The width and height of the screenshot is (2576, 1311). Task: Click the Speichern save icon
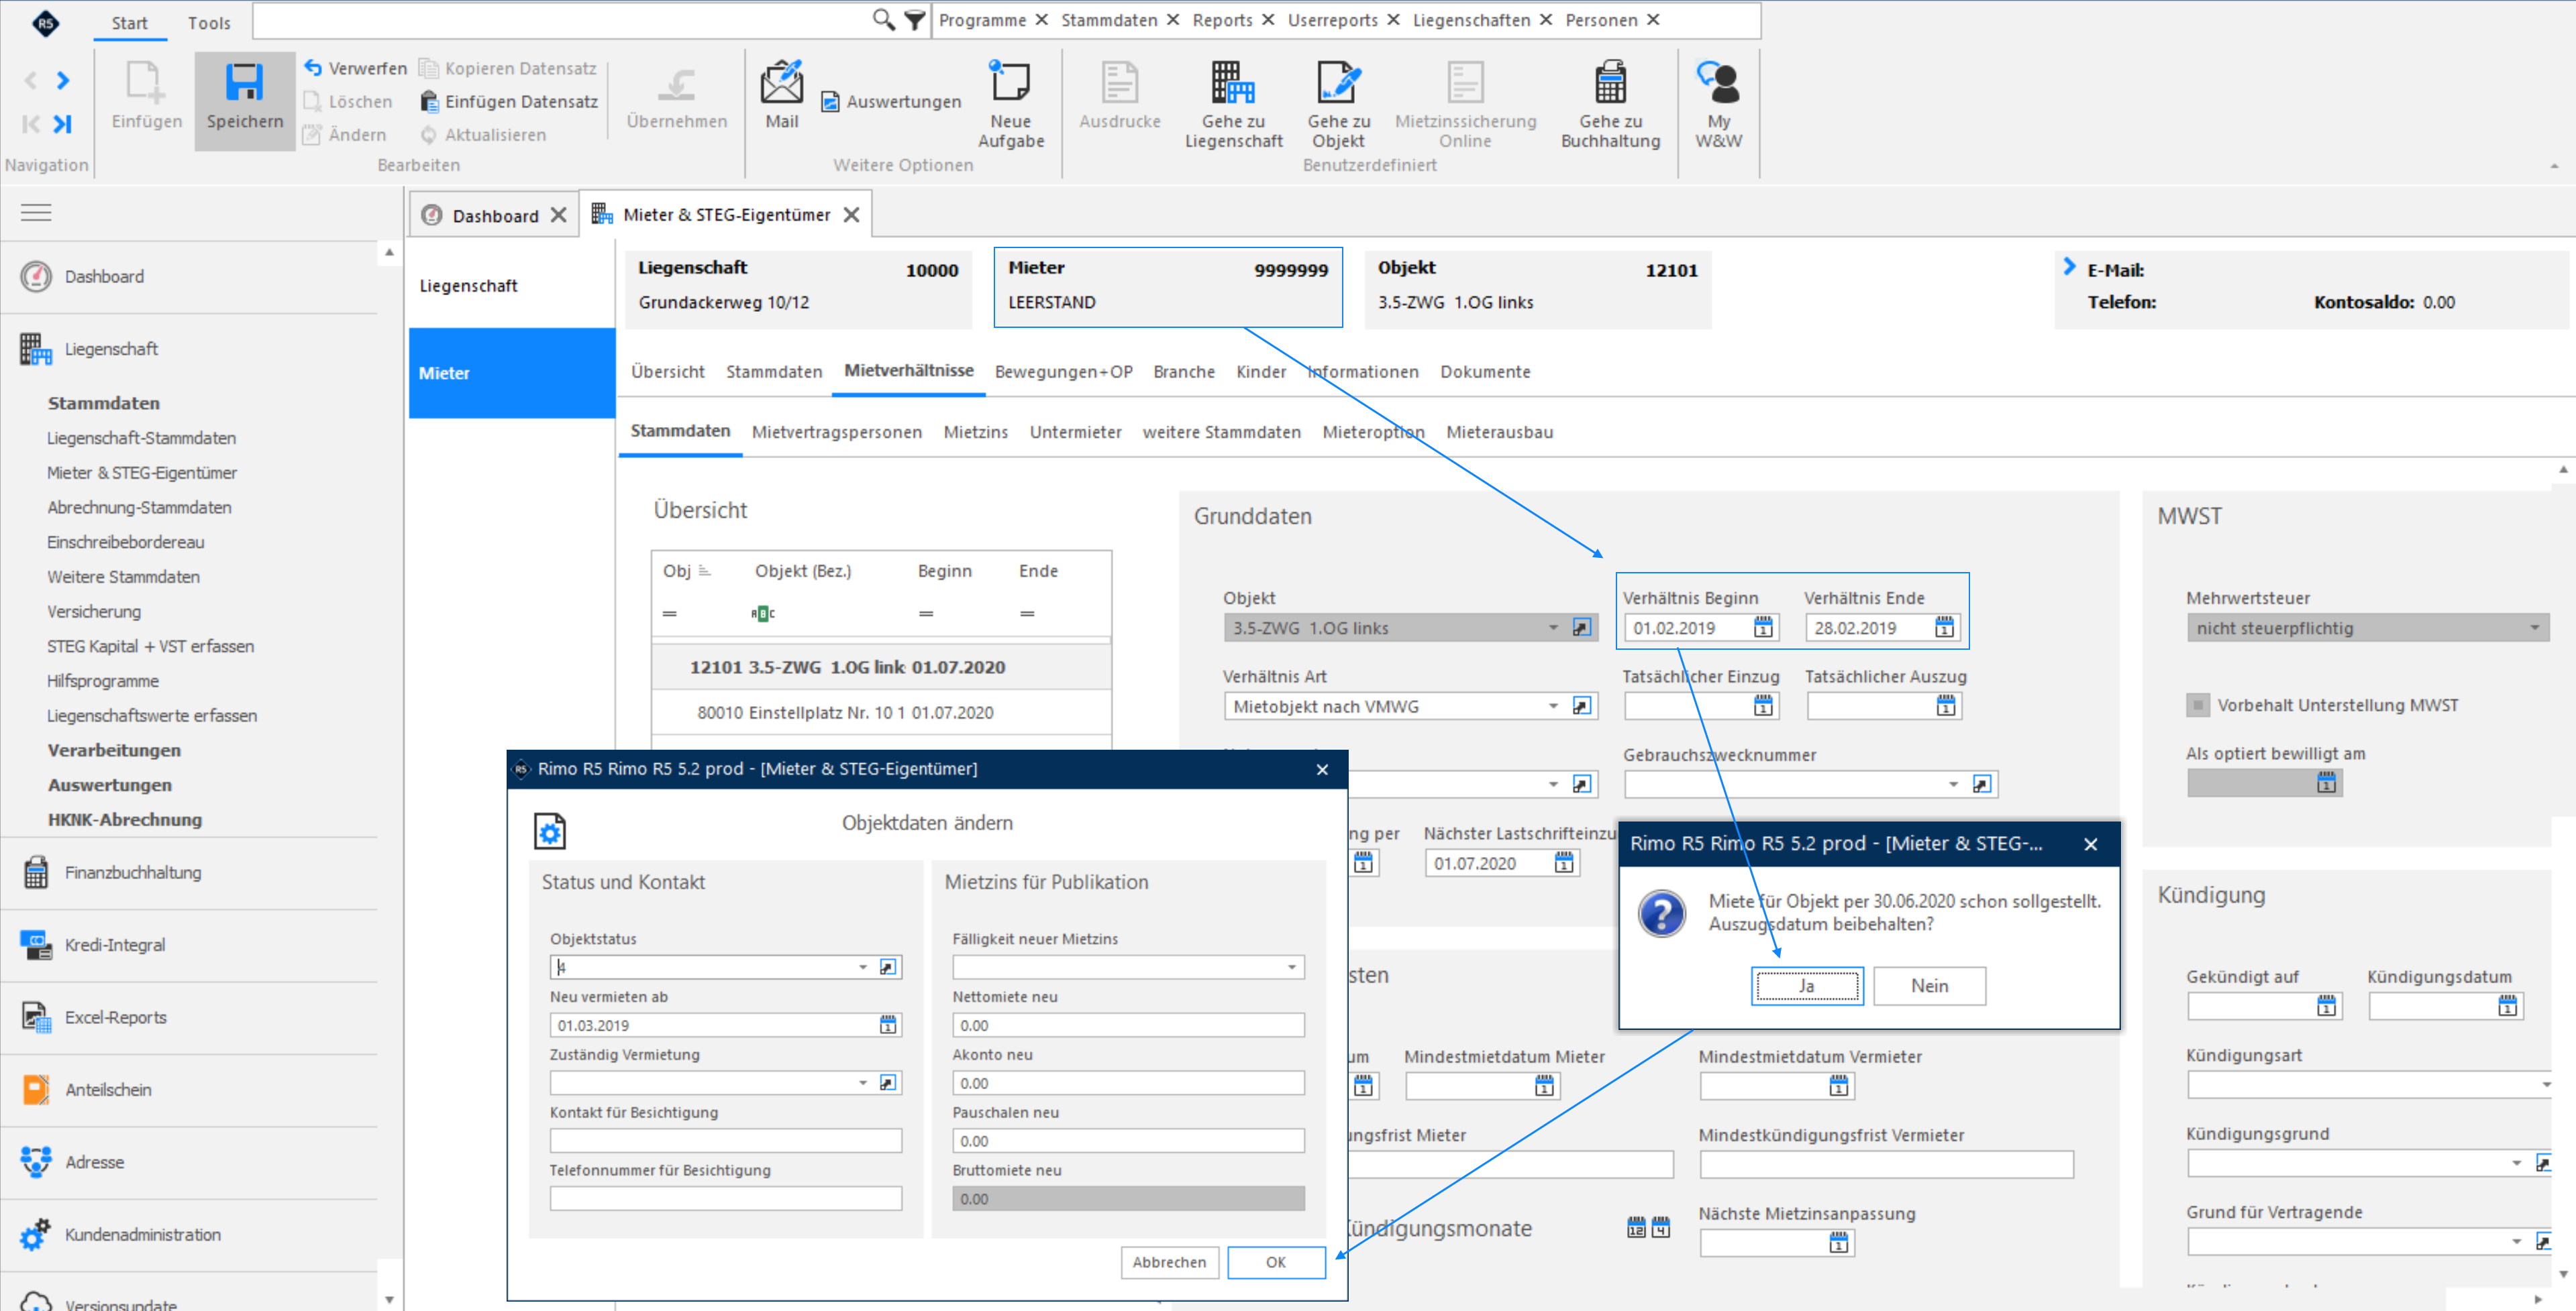pyautogui.click(x=244, y=83)
